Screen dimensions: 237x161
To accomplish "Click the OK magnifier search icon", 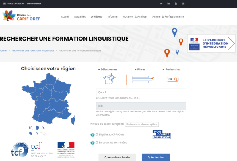I will [172, 79].
